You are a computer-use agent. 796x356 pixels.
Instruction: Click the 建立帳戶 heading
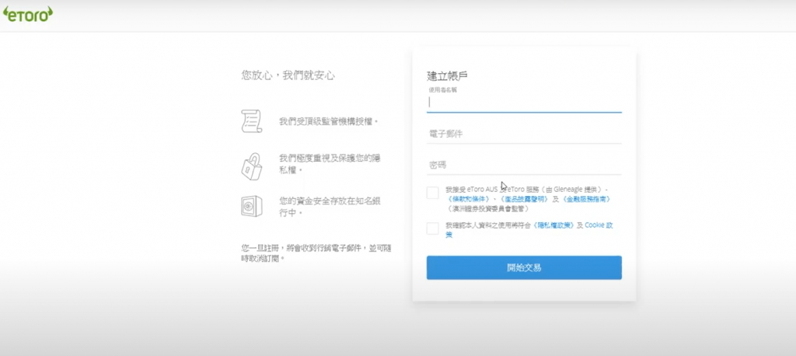pyautogui.click(x=447, y=76)
